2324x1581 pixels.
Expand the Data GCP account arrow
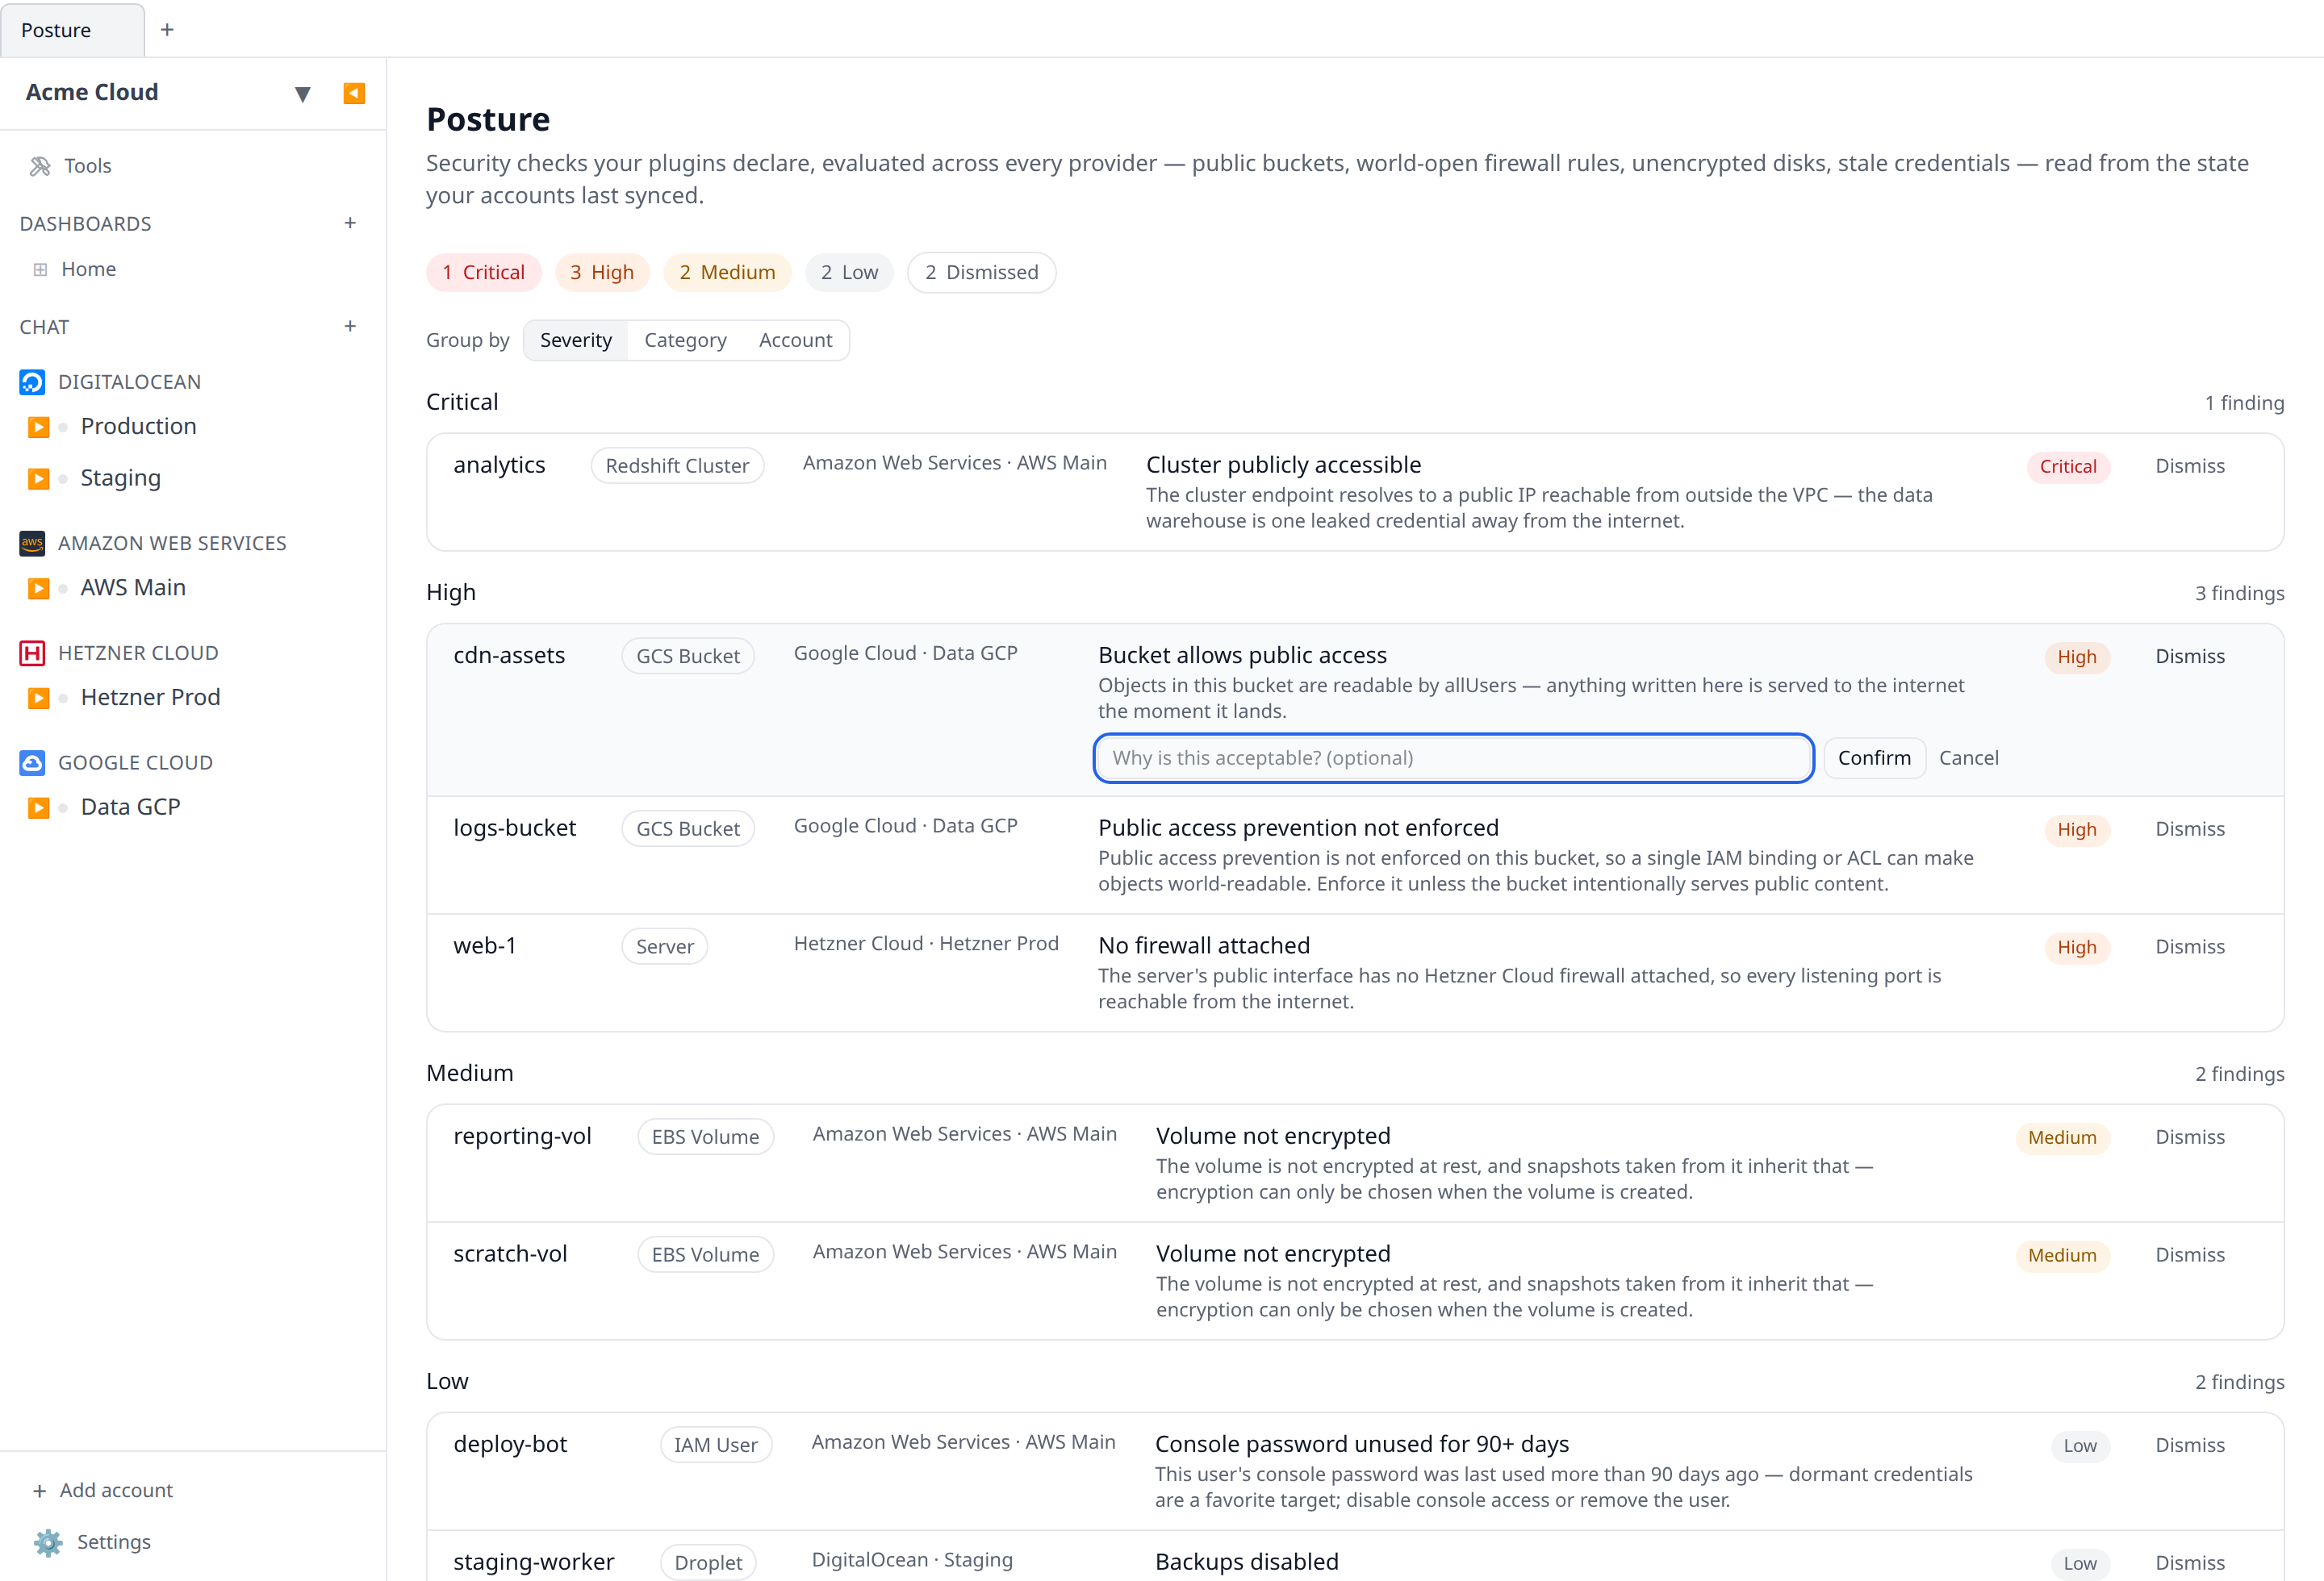(x=39, y=807)
